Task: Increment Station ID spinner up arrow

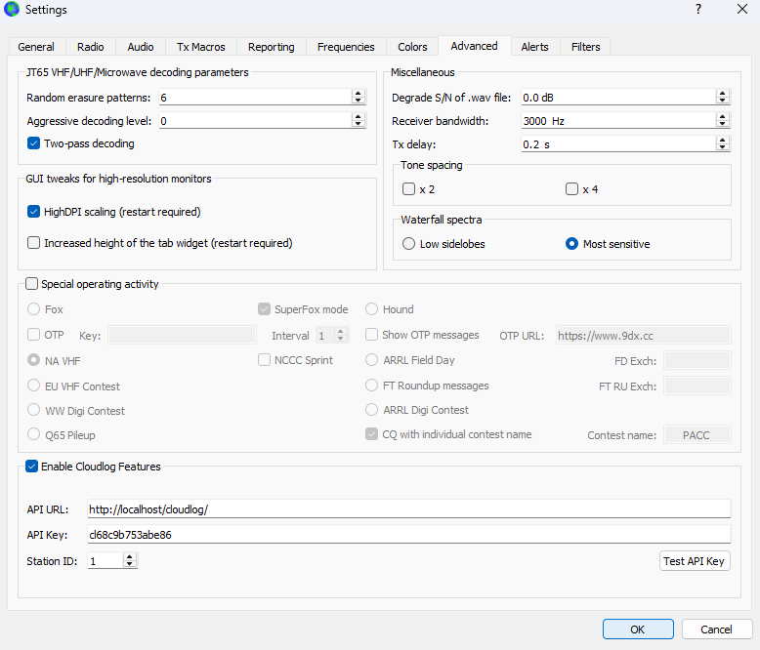Action: click(x=130, y=557)
